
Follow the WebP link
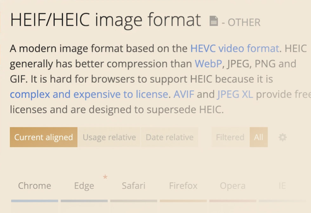coord(208,64)
